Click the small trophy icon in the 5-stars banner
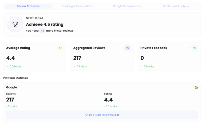This screenshot has width=205, height=127. click(86, 115)
